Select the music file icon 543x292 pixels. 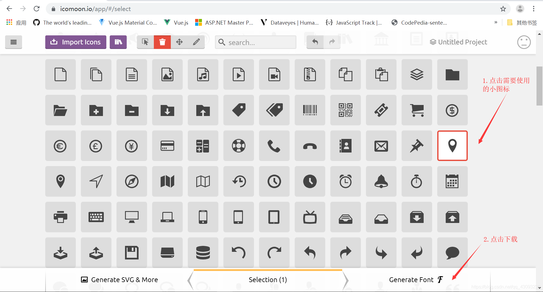(x=203, y=74)
